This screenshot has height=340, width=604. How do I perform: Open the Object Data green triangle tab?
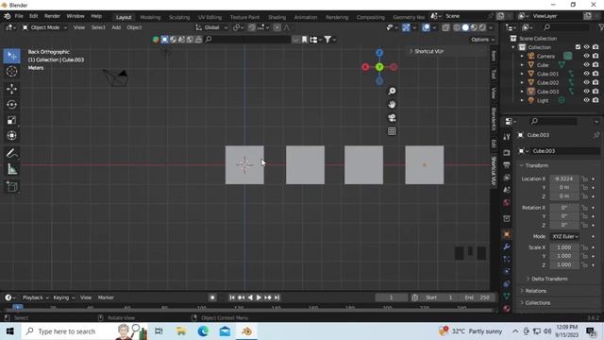507,296
